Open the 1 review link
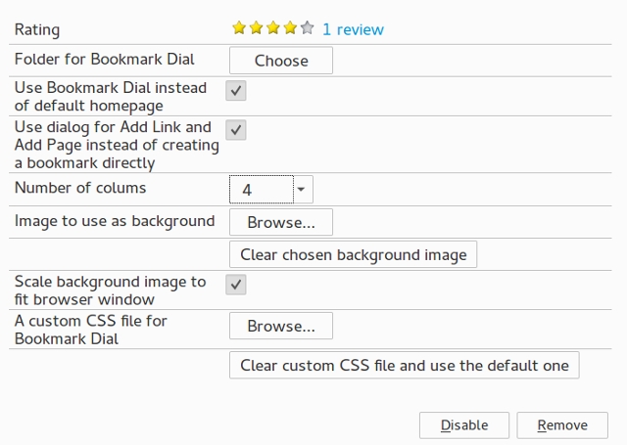The image size is (627, 445). [x=353, y=29]
